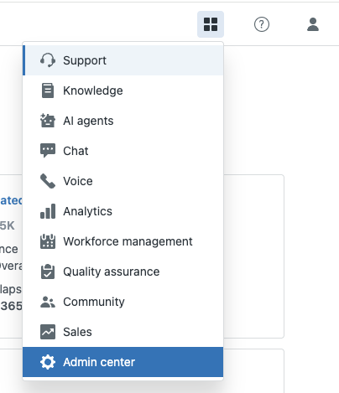Open the user profile avatar icon
Viewport: 339px width, 393px height.
click(313, 24)
